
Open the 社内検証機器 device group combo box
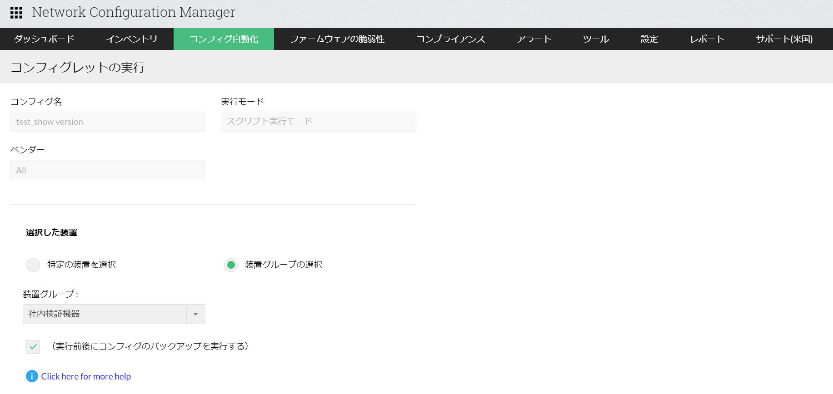coord(105,314)
